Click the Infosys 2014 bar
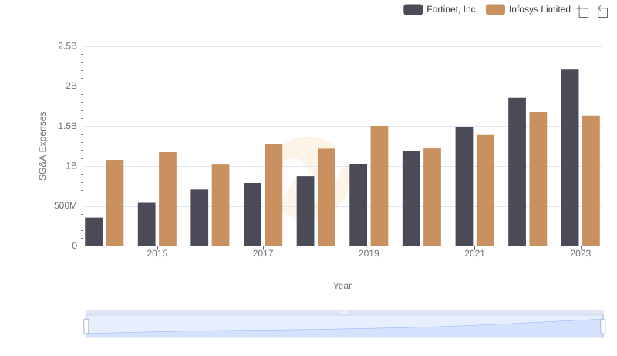Image resolution: width=617 pixels, height=356 pixels. point(115,203)
